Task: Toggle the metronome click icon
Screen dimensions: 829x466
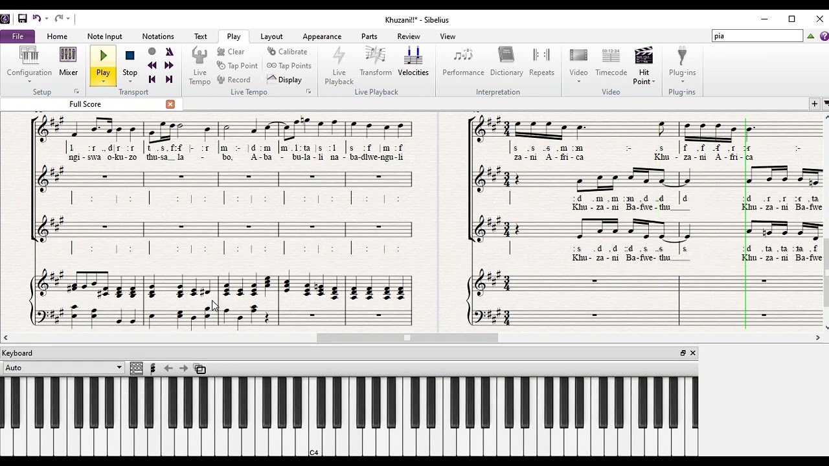Action: 169,52
